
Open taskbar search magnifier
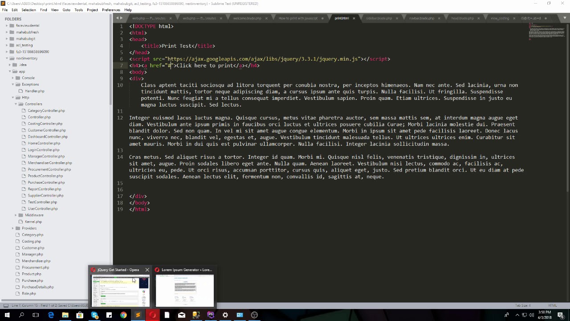pyautogui.click(x=21, y=315)
